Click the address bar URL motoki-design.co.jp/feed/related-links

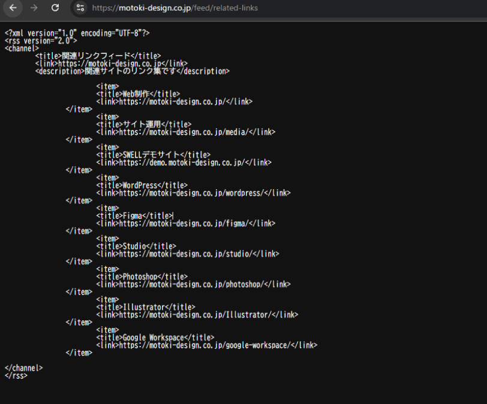(x=175, y=8)
